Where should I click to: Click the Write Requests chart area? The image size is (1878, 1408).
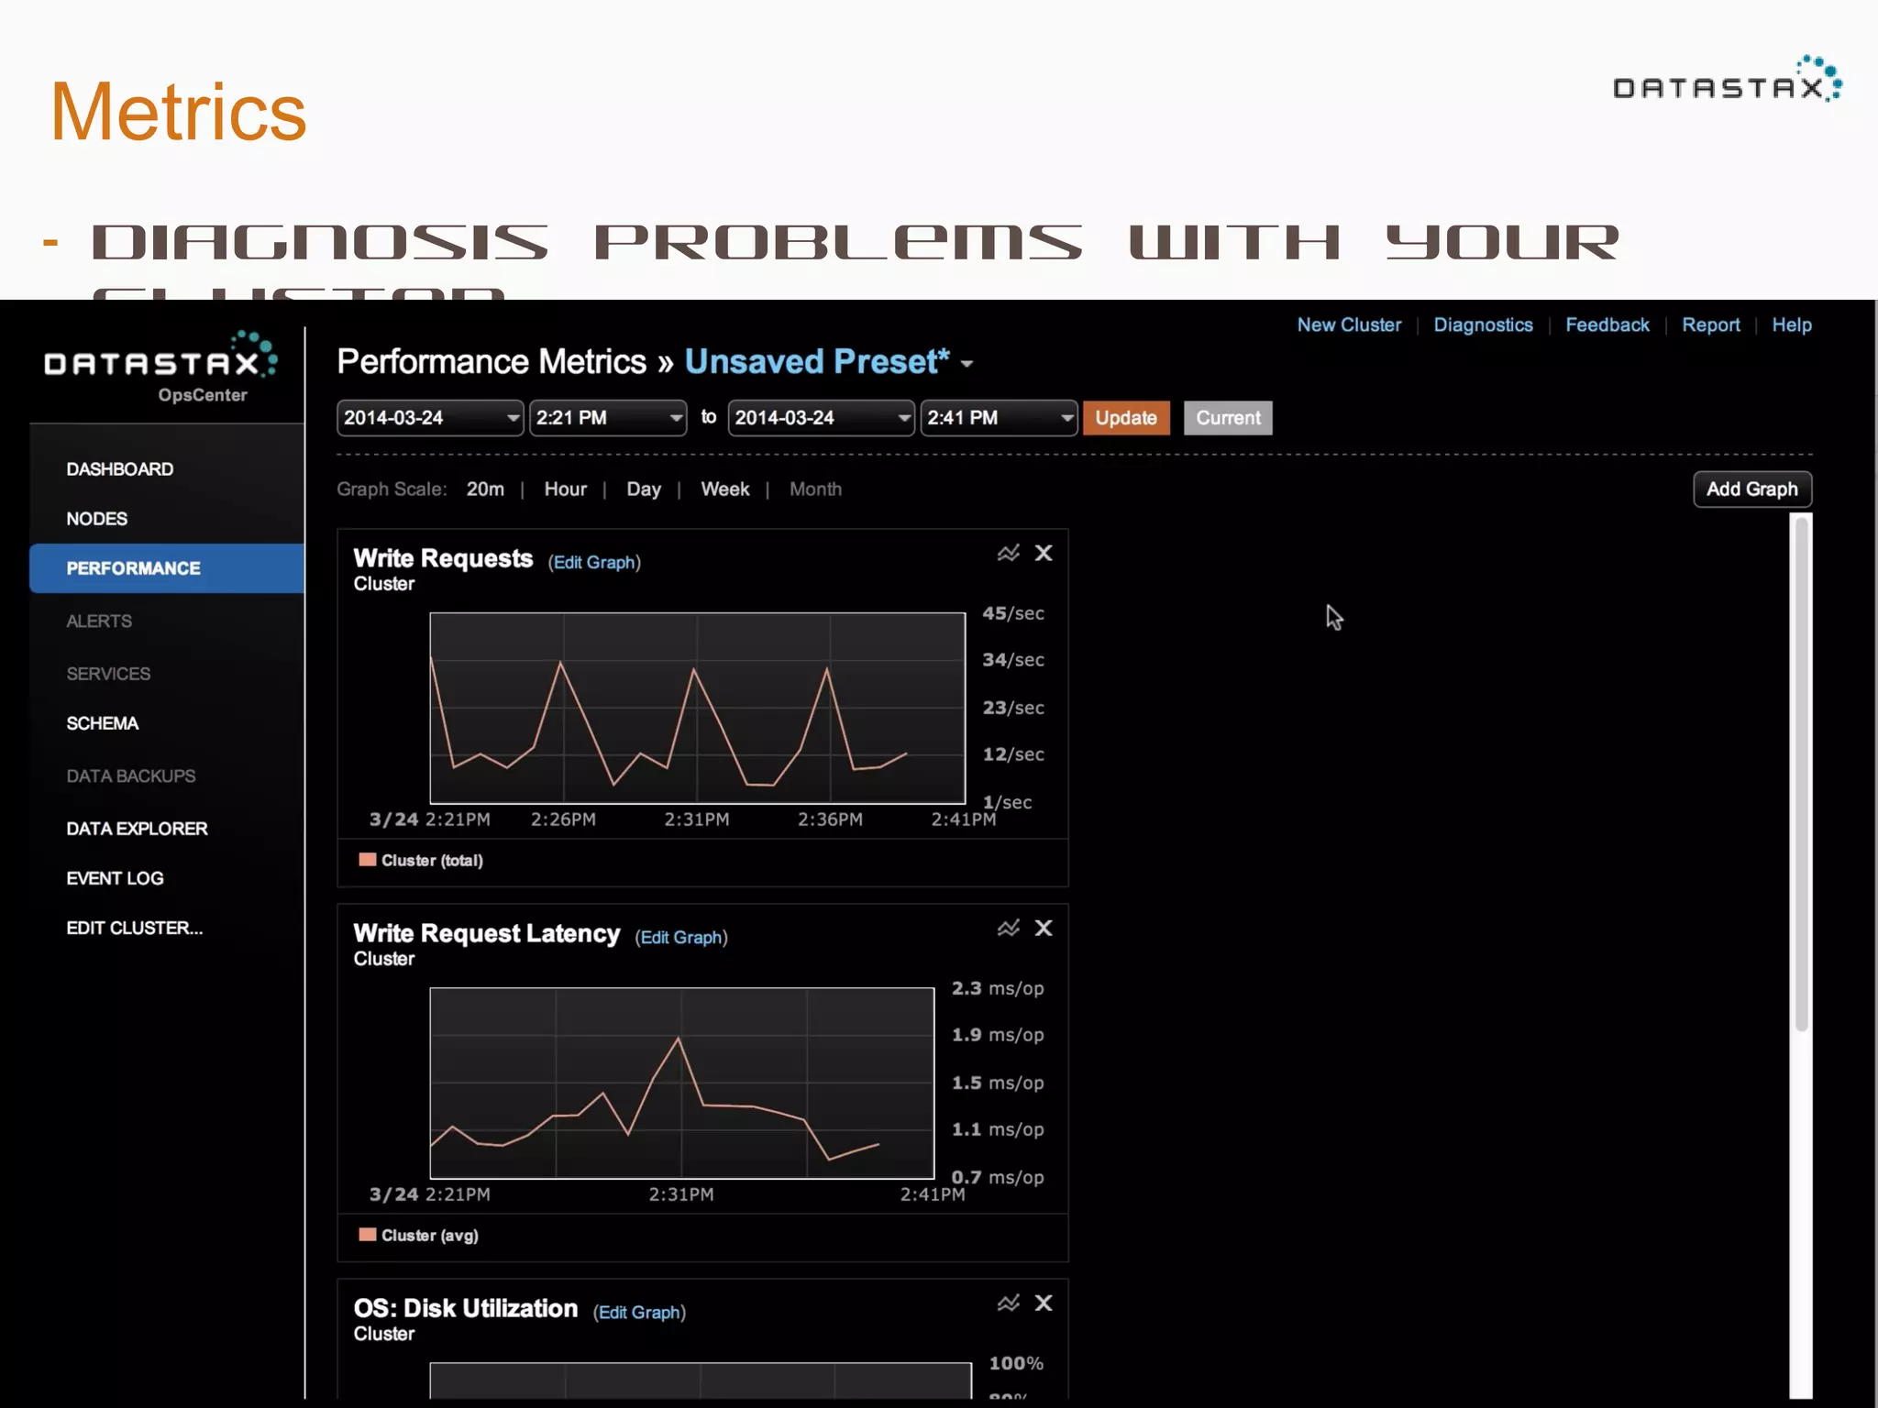coord(697,708)
